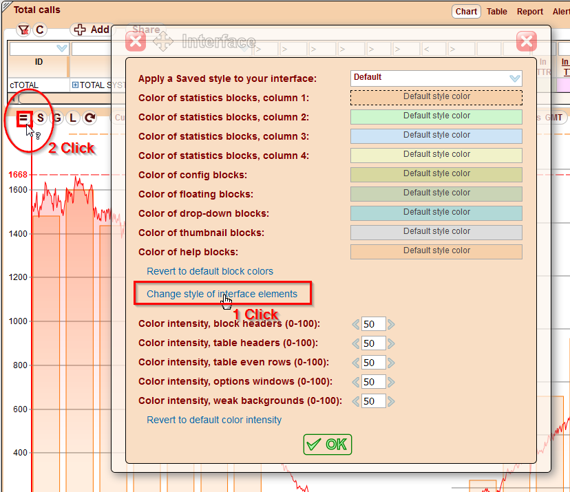Screen dimensions: 570x492
Task: Open the ID column filter dropdown chevron
Action: pyautogui.click(x=61, y=47)
